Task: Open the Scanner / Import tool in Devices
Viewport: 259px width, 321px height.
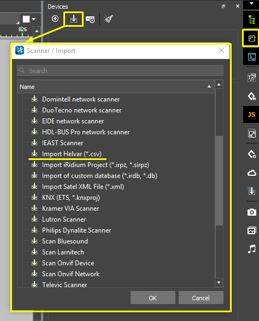Action: [74, 19]
